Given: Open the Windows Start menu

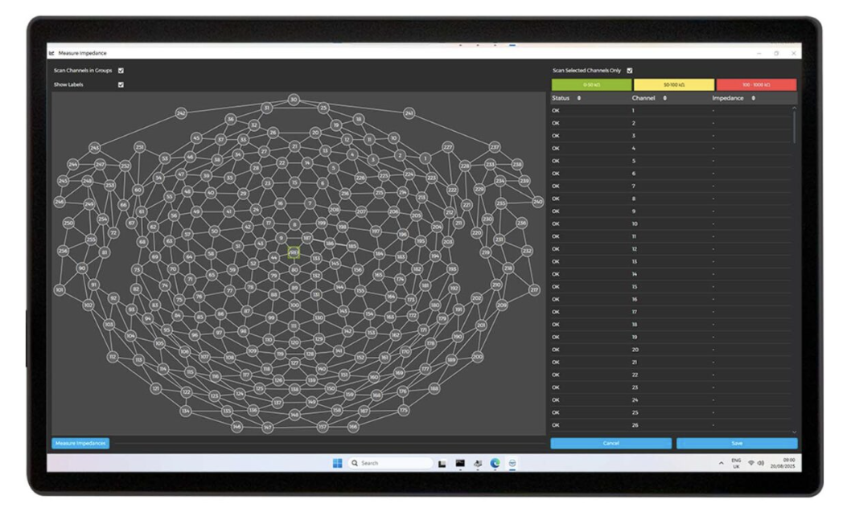Looking at the screenshot, I should click(x=337, y=463).
